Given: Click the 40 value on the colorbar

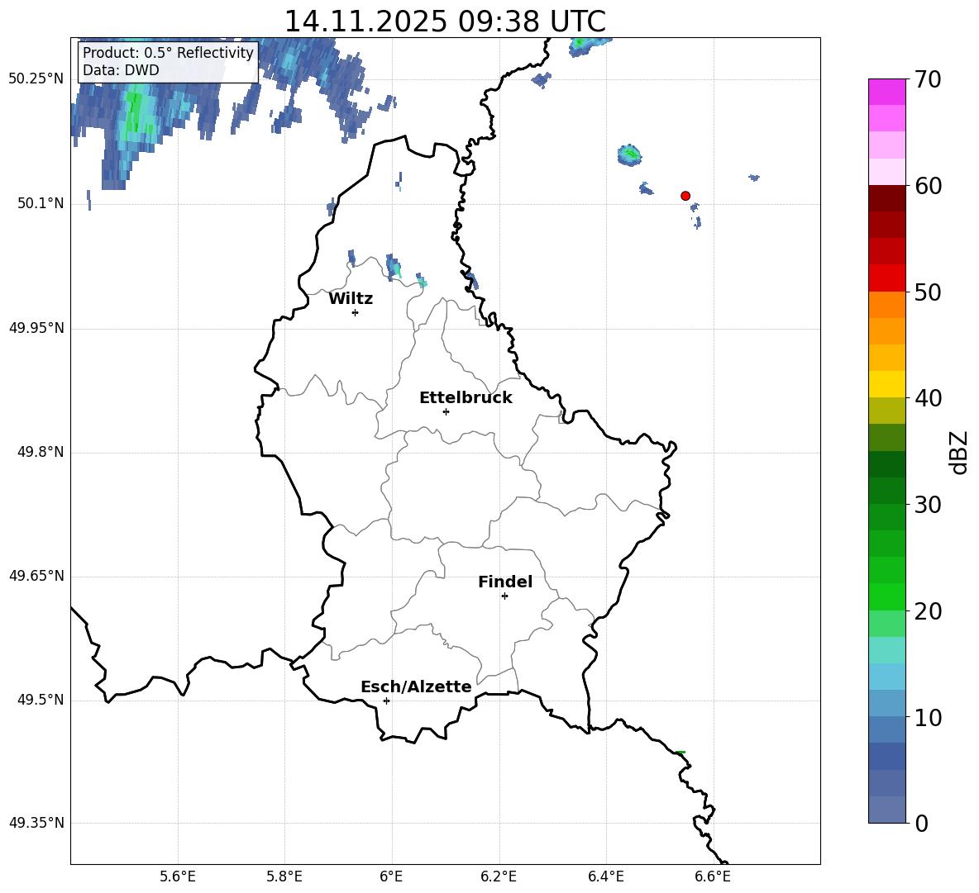Looking at the screenshot, I should (928, 398).
